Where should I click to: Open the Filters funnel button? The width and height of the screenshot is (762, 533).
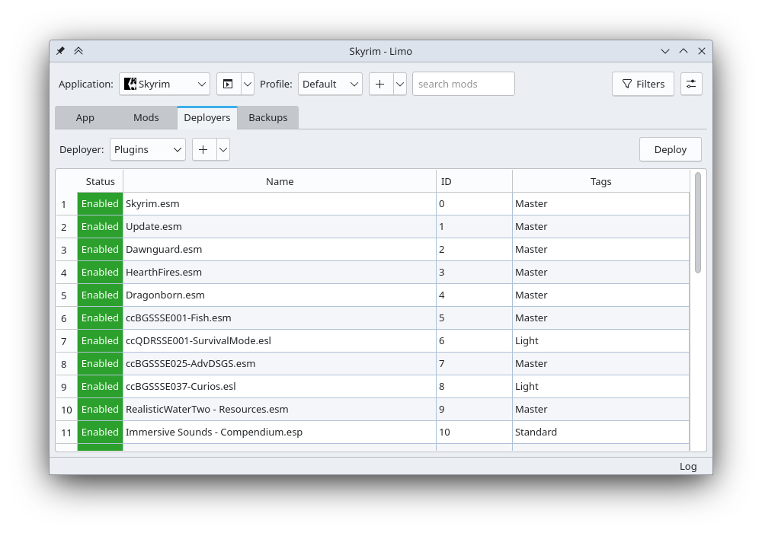(643, 84)
